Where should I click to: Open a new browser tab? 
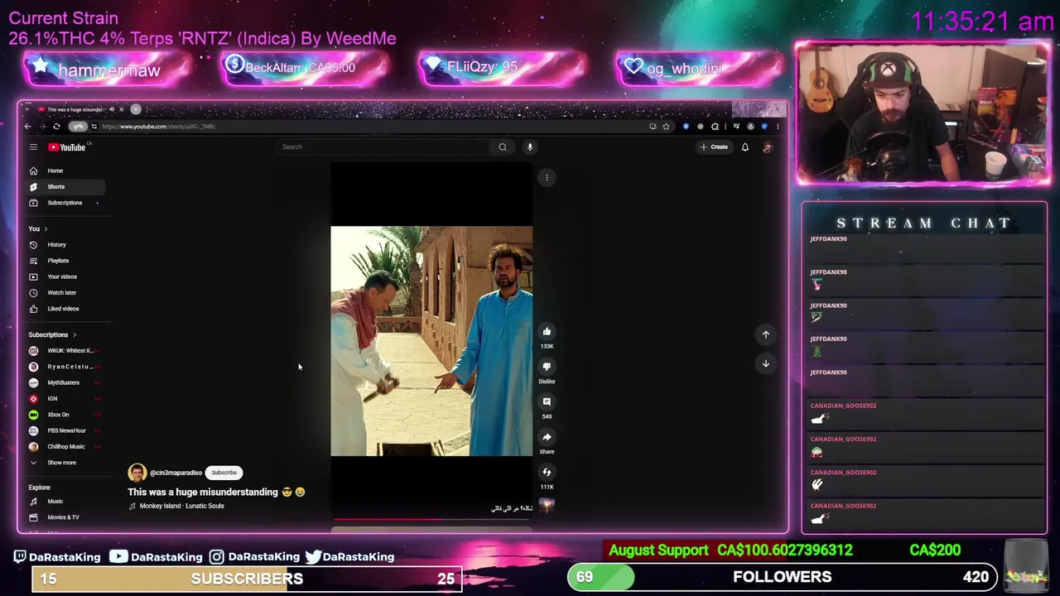click(x=136, y=109)
